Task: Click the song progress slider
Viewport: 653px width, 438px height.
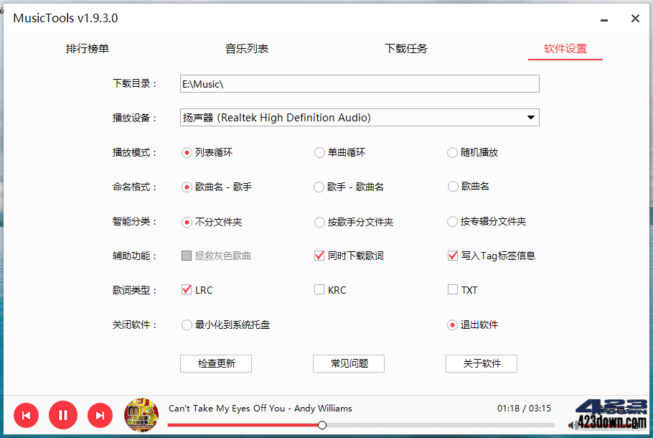Action: 321,424
